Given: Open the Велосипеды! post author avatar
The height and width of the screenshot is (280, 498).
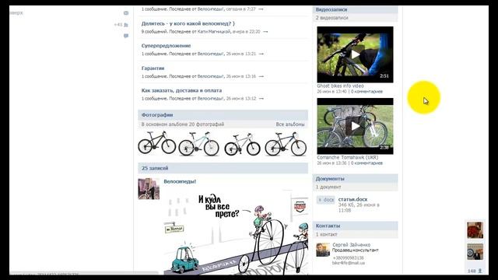Looking at the screenshot, I should [x=149, y=189].
